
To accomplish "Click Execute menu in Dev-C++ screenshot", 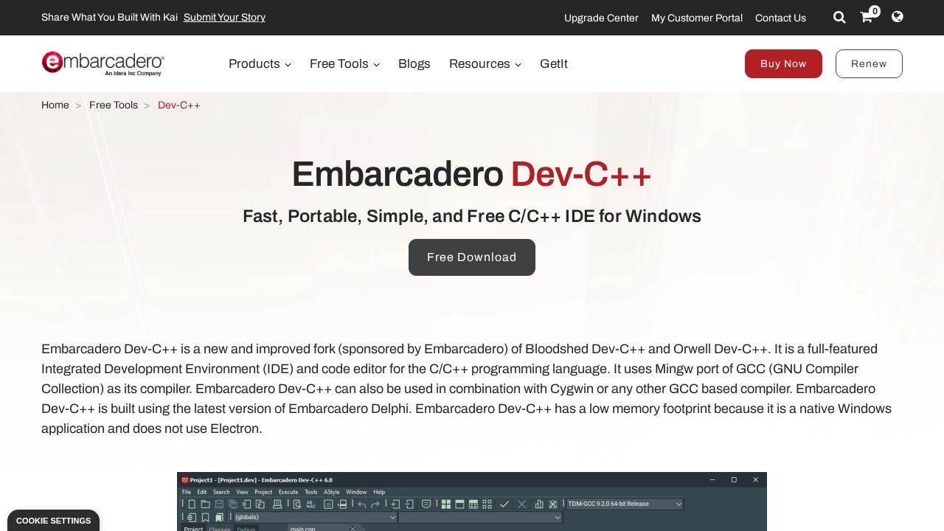I will coord(288,492).
